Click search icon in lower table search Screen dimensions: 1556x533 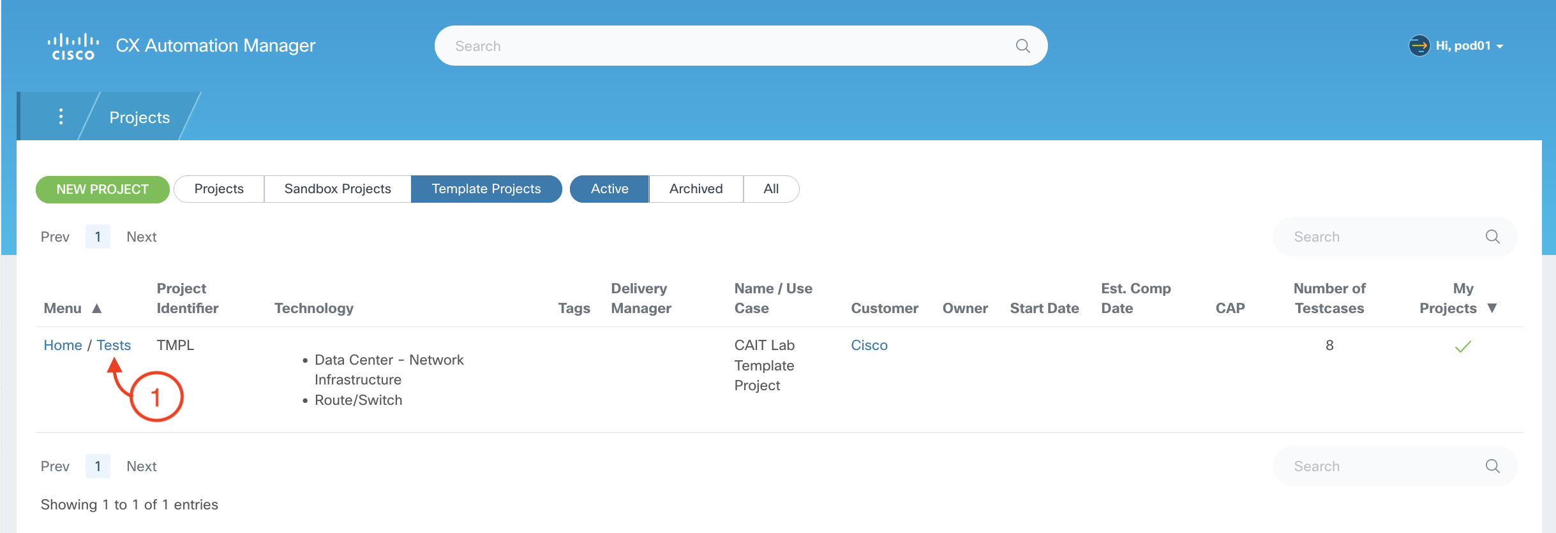pyautogui.click(x=1492, y=467)
